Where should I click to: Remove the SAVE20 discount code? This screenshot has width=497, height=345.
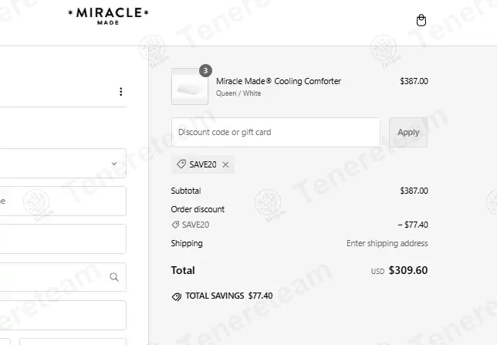tap(225, 164)
